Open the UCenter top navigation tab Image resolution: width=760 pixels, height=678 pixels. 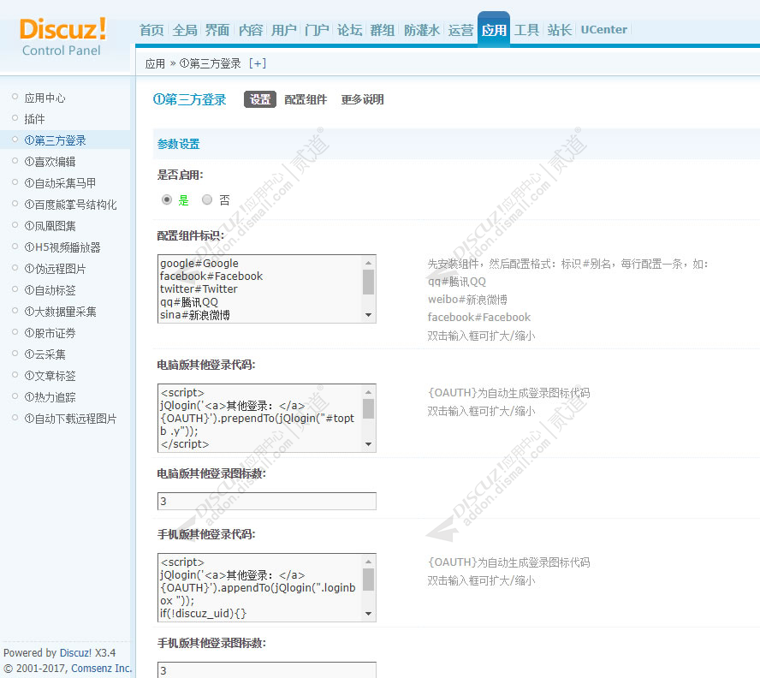tap(603, 30)
